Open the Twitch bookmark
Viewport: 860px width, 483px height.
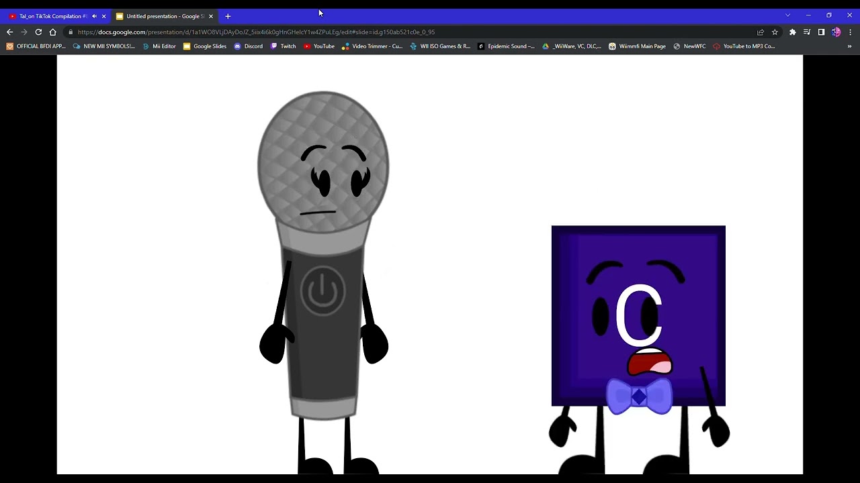tap(283, 46)
